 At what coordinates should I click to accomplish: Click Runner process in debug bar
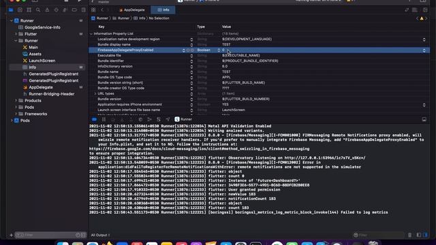pyautogui.click(x=183, y=119)
